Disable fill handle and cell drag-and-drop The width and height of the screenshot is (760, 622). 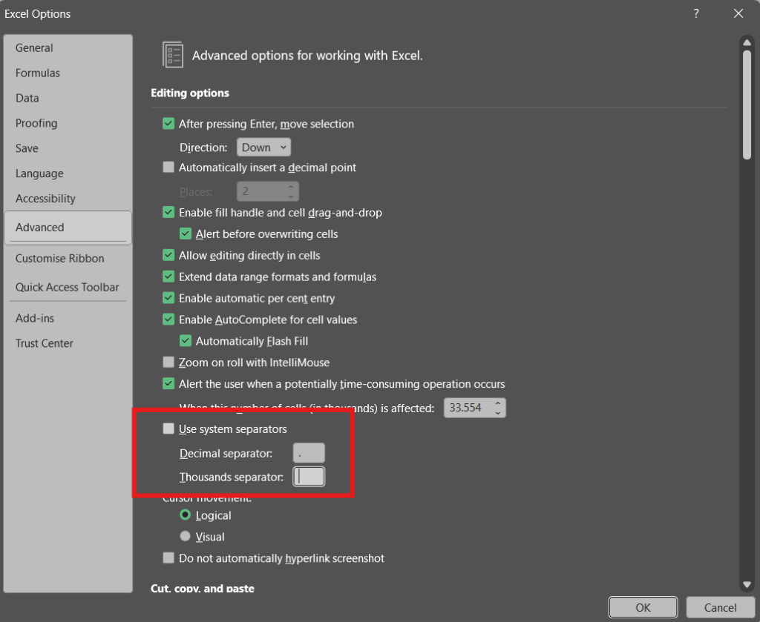[x=168, y=212]
